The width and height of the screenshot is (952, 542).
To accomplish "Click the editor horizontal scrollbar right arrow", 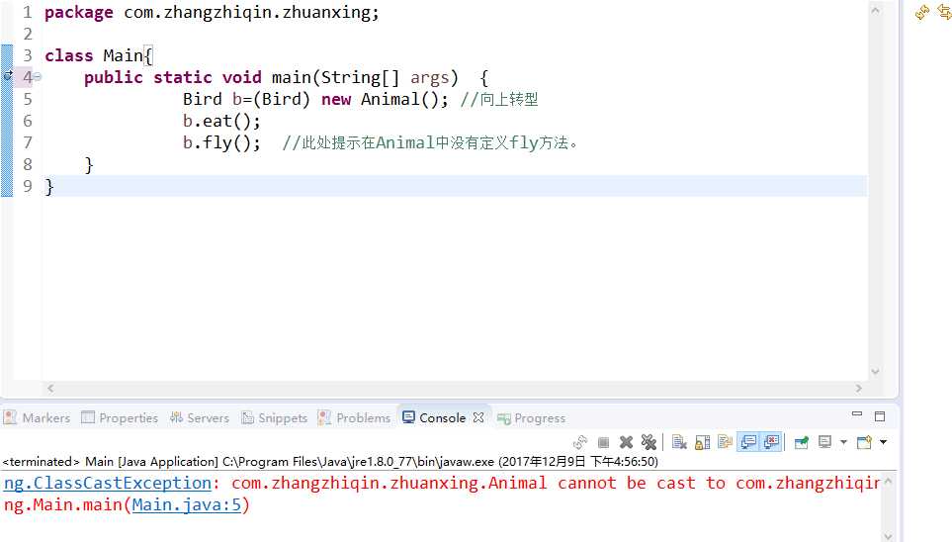I will (x=858, y=388).
